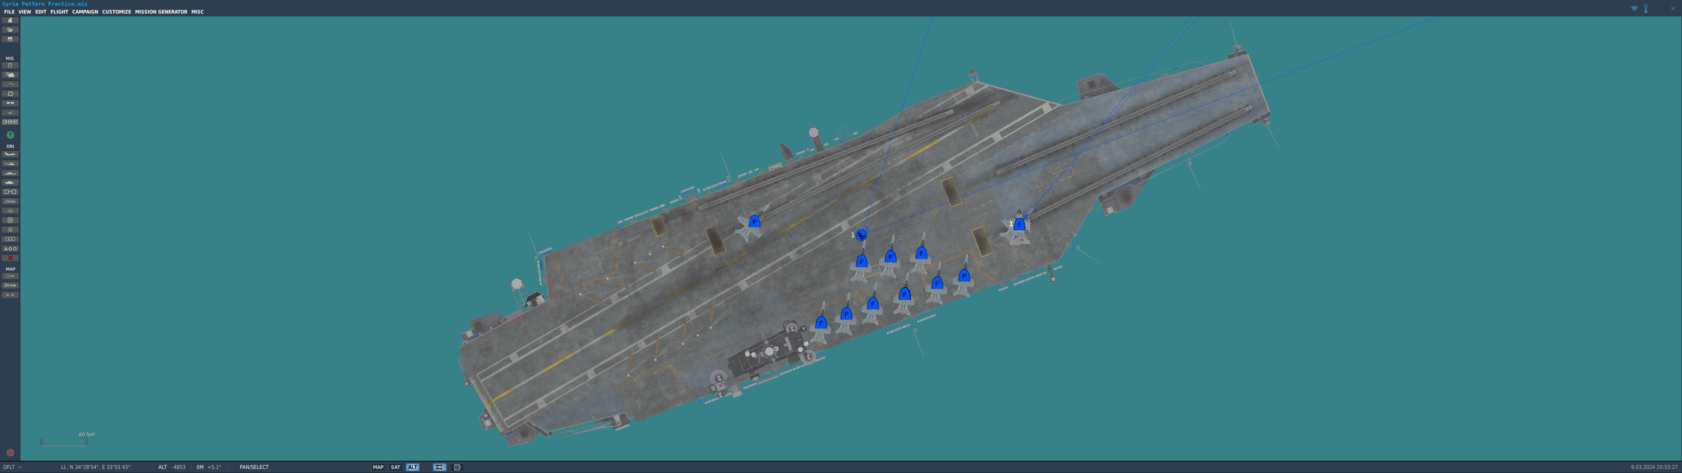Toggle MAP view mode

pyautogui.click(x=378, y=467)
